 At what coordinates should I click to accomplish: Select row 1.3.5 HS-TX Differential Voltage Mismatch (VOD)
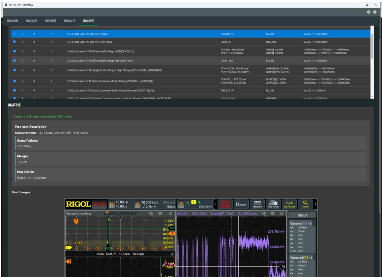[x=191, y=61]
